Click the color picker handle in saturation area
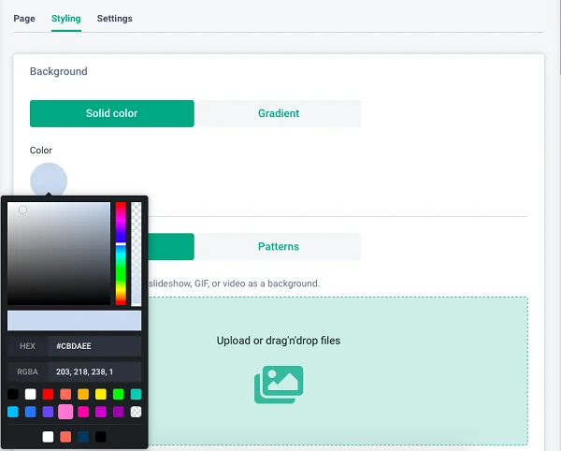The image size is (561, 451). tap(23, 210)
